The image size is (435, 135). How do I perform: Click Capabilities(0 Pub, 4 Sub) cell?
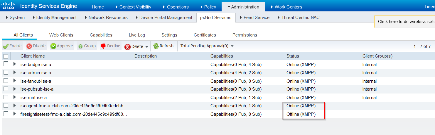(x=236, y=65)
